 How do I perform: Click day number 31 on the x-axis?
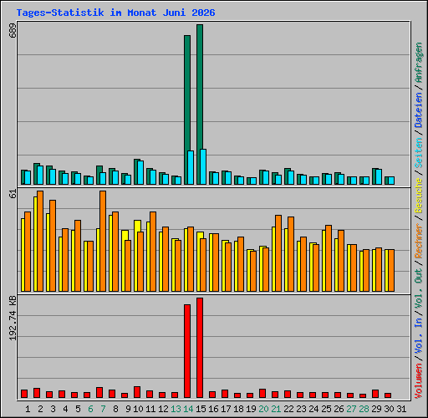(x=401, y=409)
